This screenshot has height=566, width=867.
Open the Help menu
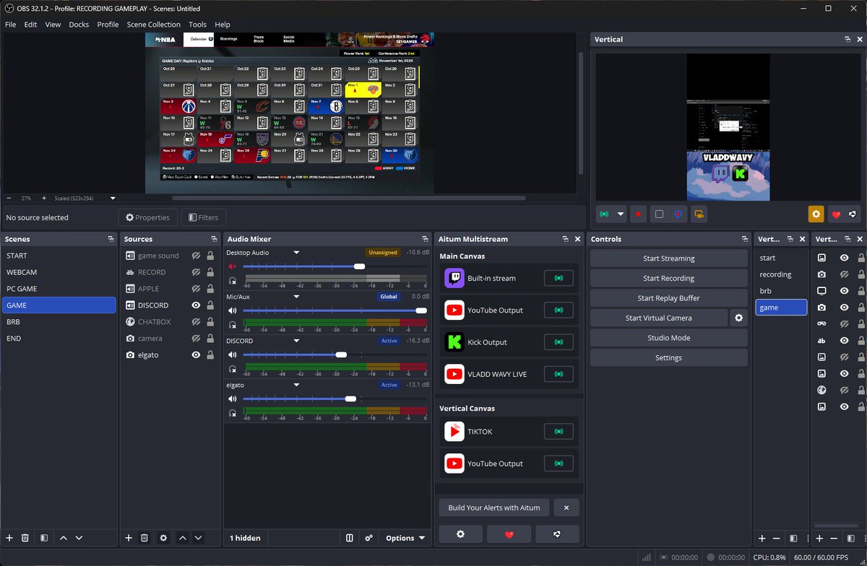click(223, 25)
